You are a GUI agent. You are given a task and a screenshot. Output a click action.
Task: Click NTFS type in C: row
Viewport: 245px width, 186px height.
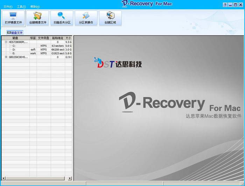tap(44, 46)
